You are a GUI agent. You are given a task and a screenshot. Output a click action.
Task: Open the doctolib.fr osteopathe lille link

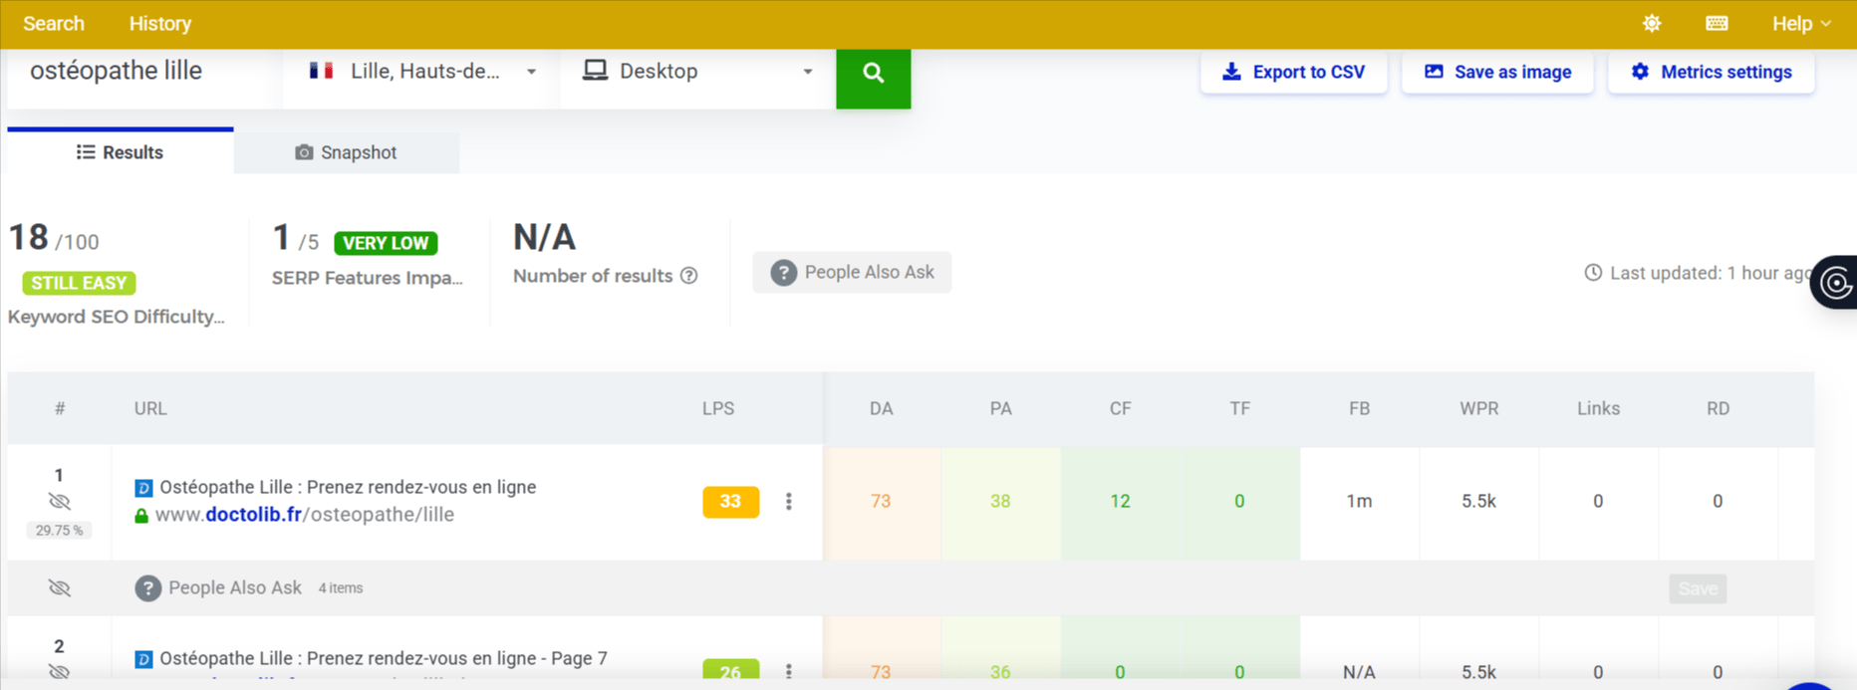click(x=305, y=515)
